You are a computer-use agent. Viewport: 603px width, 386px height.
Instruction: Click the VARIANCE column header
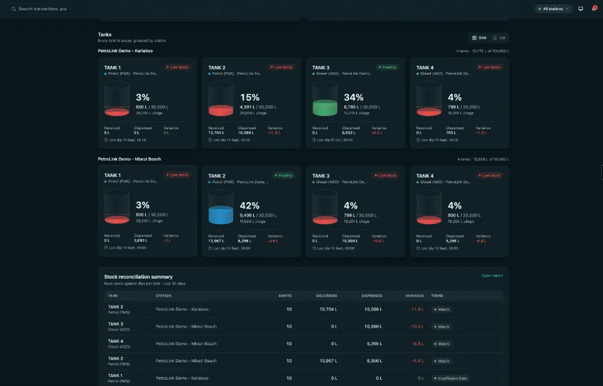click(414, 296)
